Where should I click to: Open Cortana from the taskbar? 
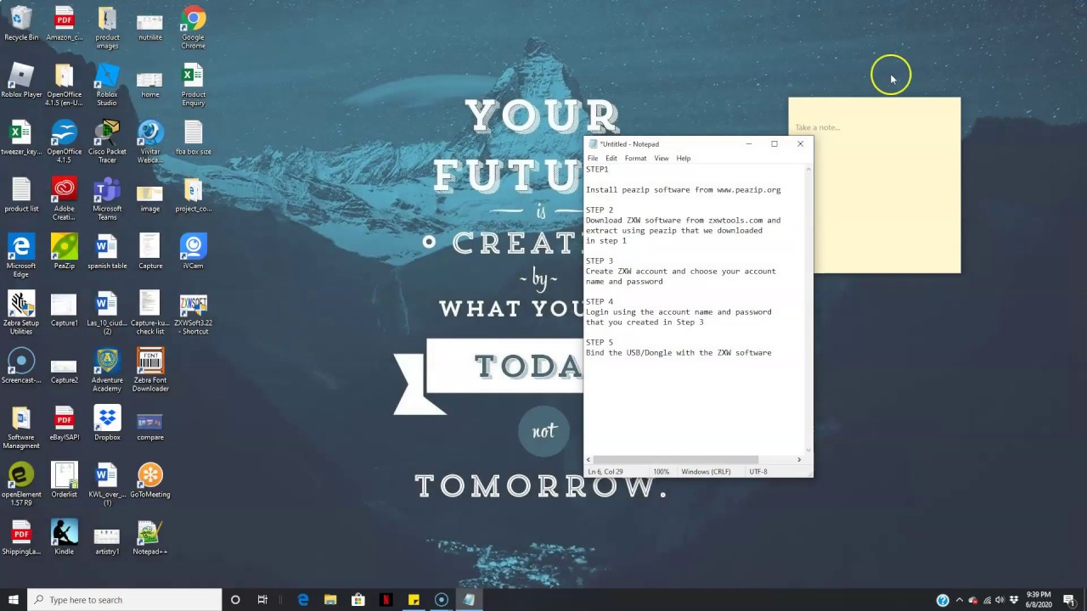pyautogui.click(x=235, y=600)
